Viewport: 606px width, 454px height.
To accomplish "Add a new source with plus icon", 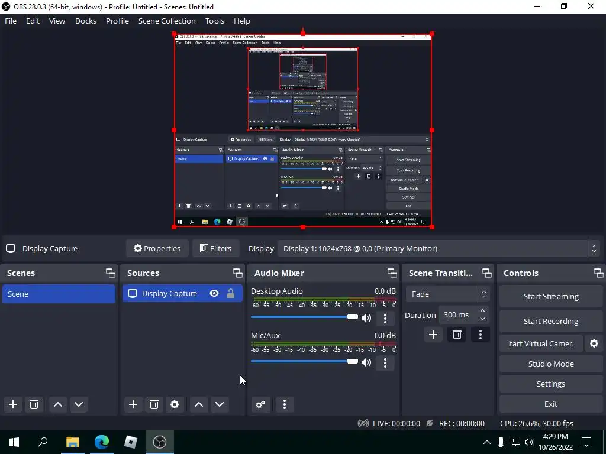I will 133,404.
